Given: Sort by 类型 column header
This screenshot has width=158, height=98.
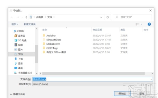Looking at the screenshot, I should [123, 30].
